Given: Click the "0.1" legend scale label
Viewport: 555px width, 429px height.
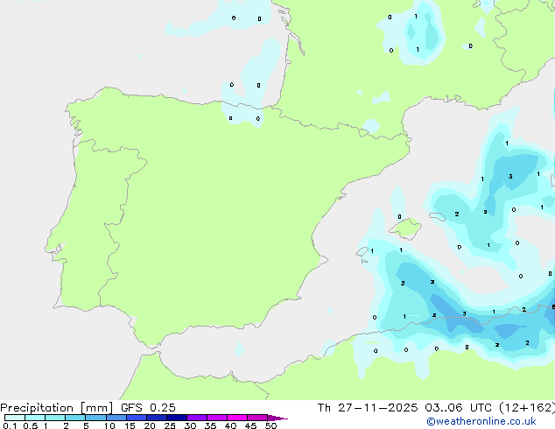Looking at the screenshot, I should (10, 425).
